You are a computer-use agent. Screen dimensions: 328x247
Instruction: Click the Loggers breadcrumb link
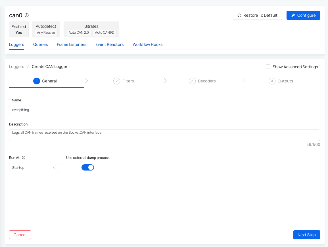(x=16, y=67)
